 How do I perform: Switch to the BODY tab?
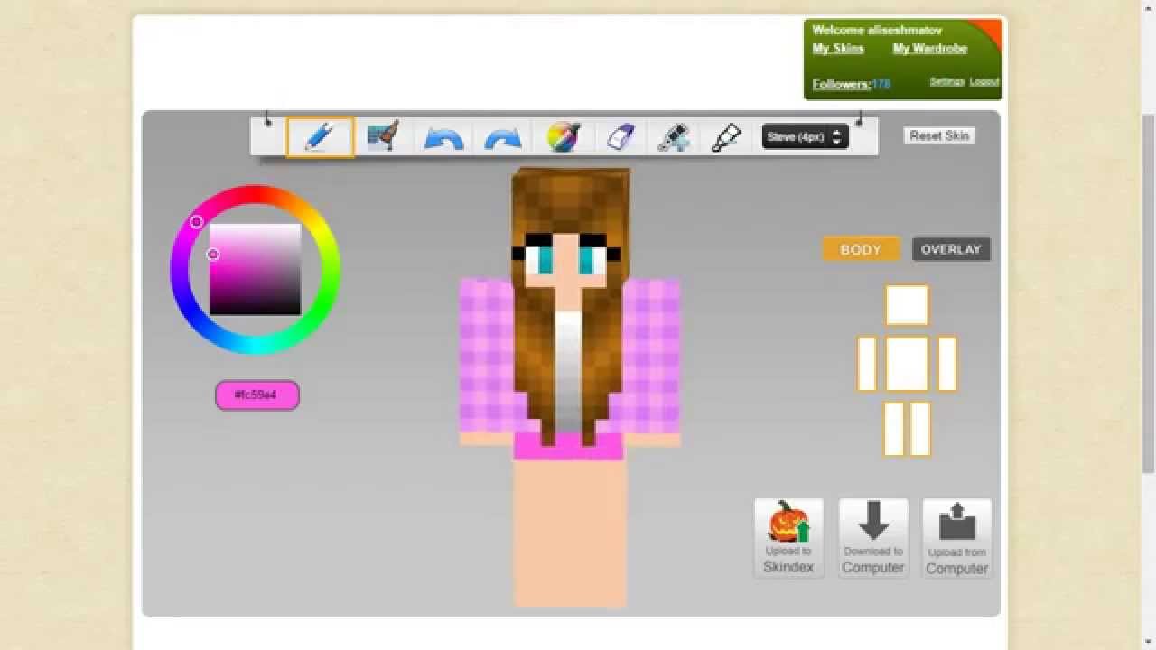click(861, 249)
